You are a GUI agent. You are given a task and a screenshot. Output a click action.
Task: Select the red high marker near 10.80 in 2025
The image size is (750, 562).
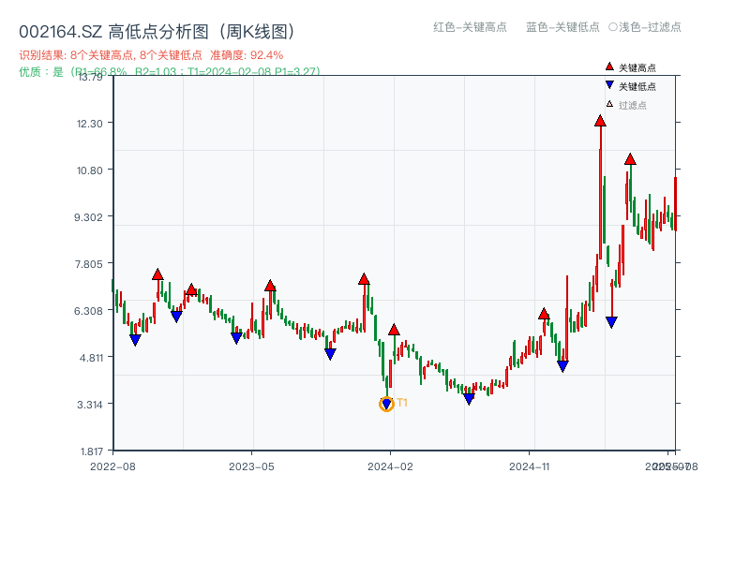click(630, 159)
